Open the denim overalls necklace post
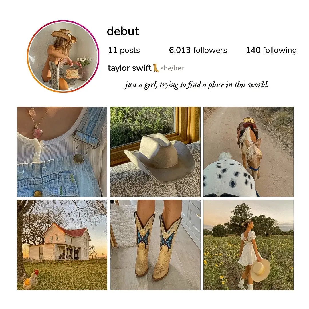This screenshot has height=309, width=309. coord(62,152)
